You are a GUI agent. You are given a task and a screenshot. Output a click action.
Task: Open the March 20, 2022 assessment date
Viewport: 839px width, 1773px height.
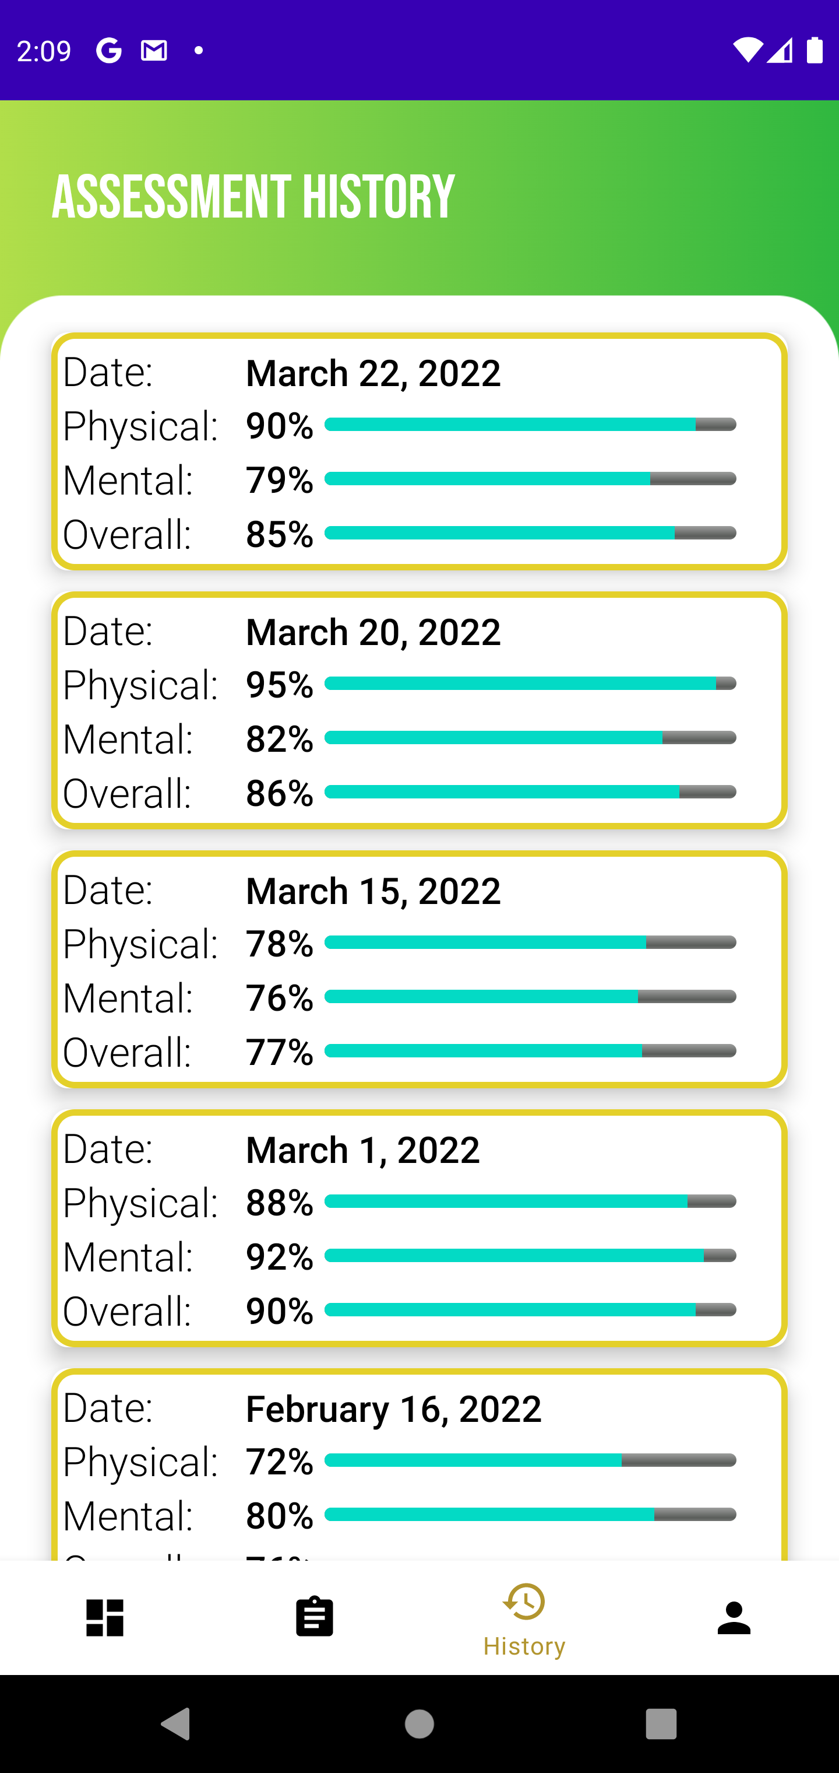pos(373,633)
